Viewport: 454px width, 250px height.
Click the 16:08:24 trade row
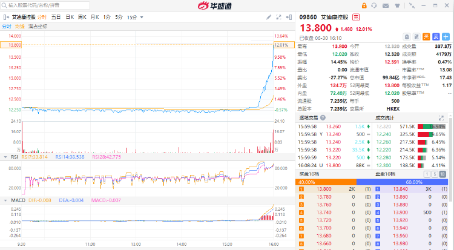click(x=334, y=165)
